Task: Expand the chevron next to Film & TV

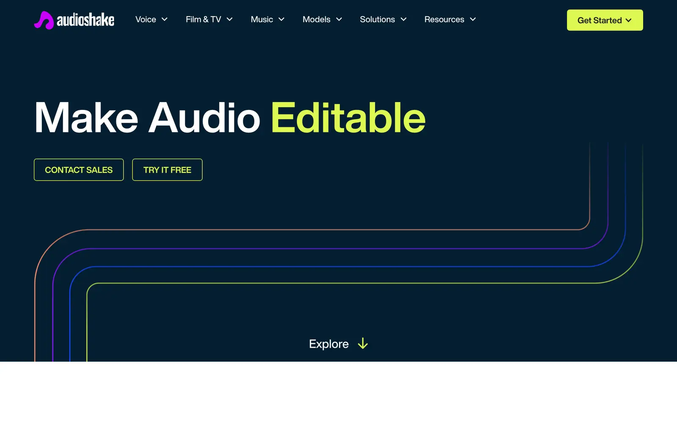Action: coord(230,19)
